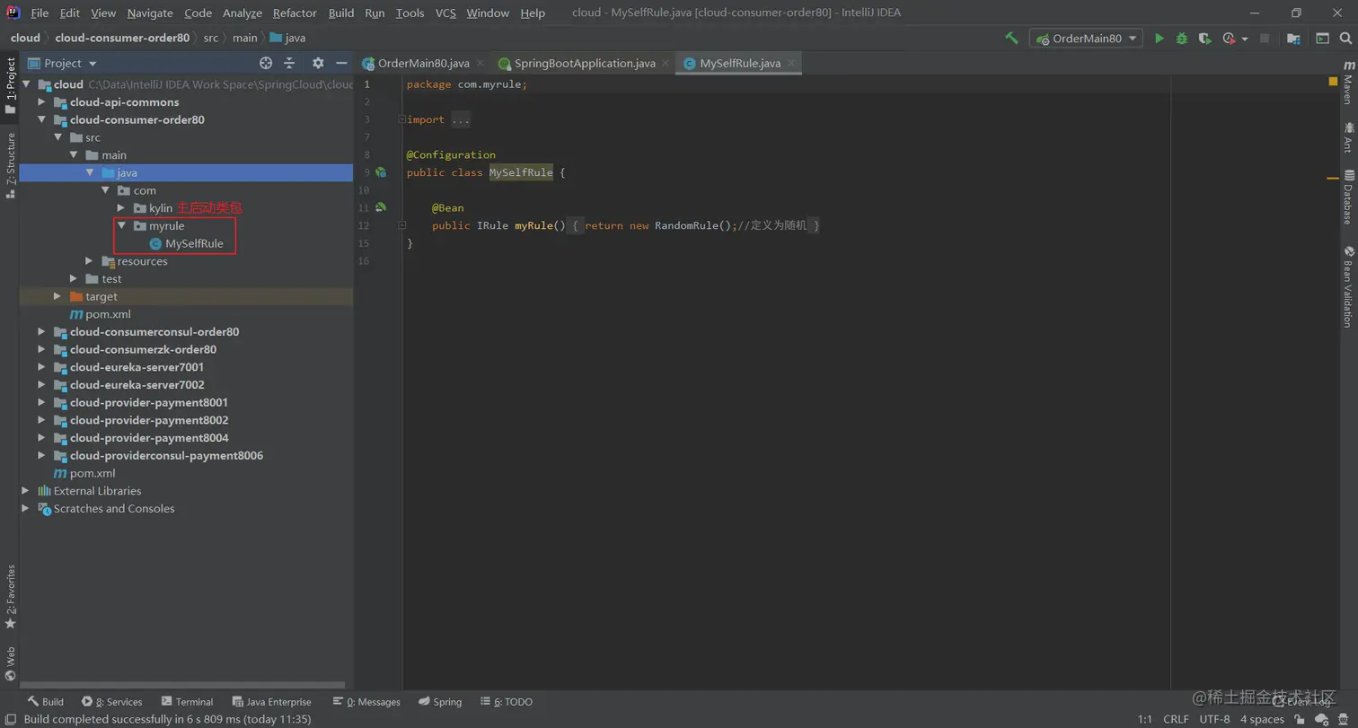Screen dimensions: 1358x728
Task: Run with Coverage using the shield icon
Action: click(1205, 39)
